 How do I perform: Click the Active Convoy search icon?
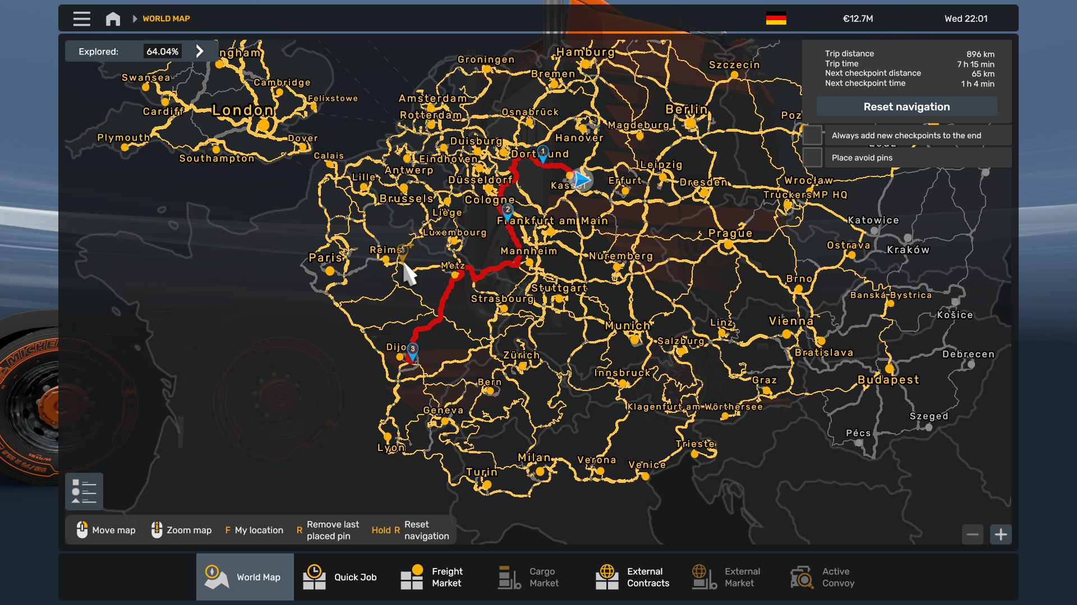click(x=802, y=576)
